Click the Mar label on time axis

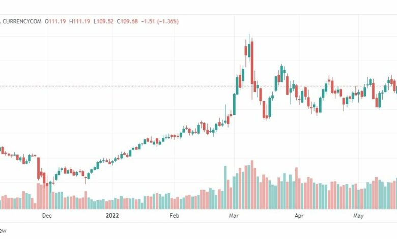click(x=234, y=216)
